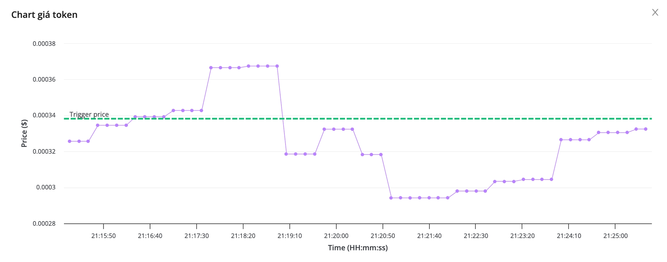Image resolution: width=667 pixels, height=262 pixels.
Task: Click the Chart giá token title
Action: [44, 15]
